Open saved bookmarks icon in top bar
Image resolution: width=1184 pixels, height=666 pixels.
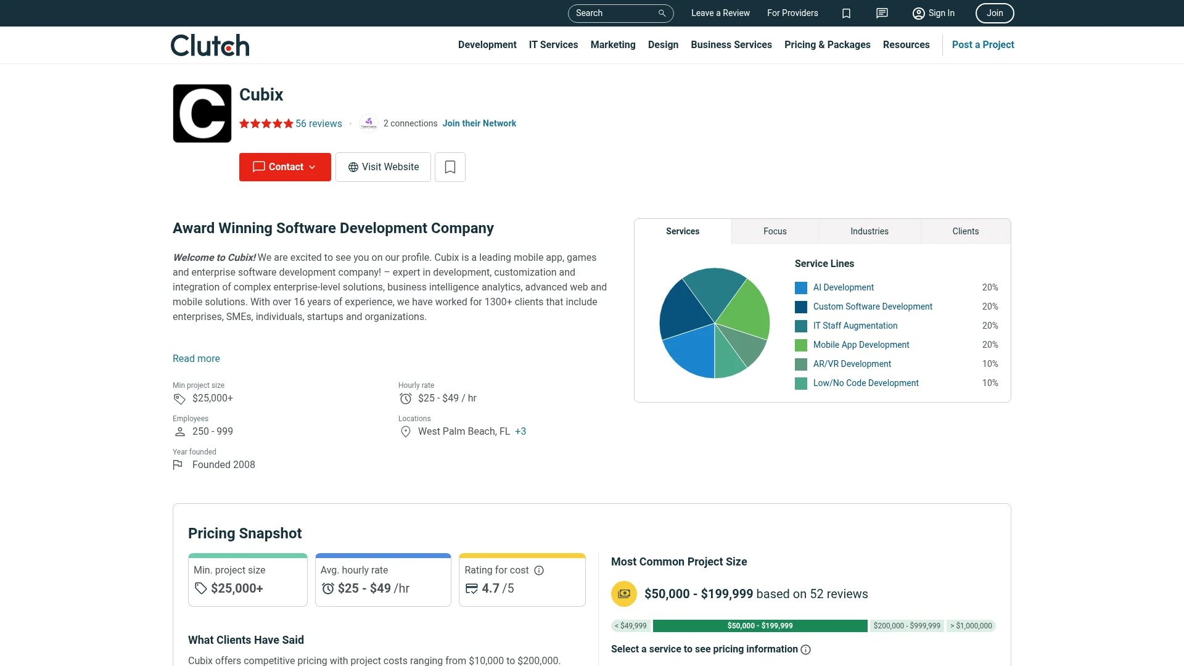click(x=846, y=13)
